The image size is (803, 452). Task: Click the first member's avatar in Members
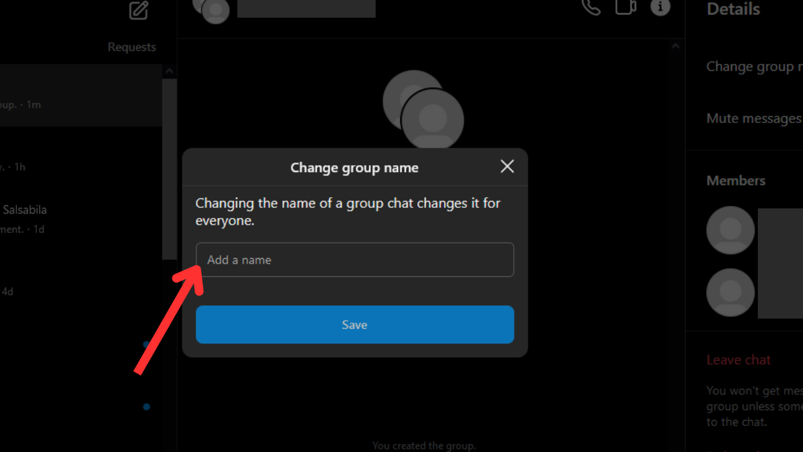(x=730, y=230)
